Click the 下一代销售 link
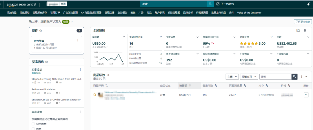This screenshot has height=130, width=313. 228,4
